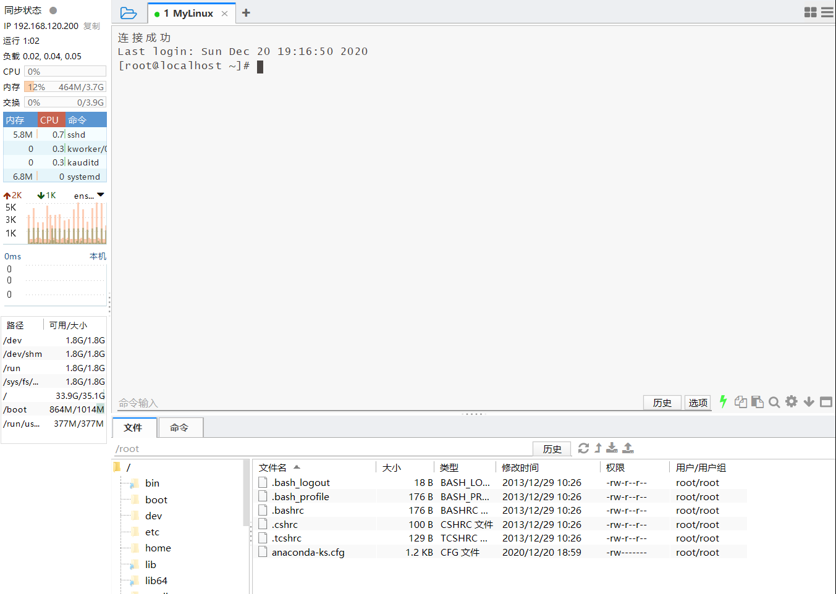Screen dimensions: 836x594
Task: Switch to the 命令 tab
Action: (180, 427)
